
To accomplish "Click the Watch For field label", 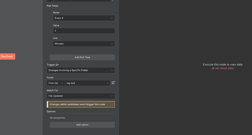I will [x=52, y=91].
